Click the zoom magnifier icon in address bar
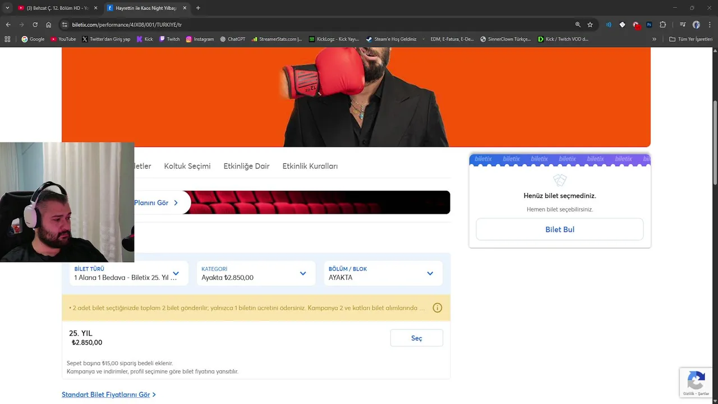The height and width of the screenshot is (404, 718). click(x=578, y=25)
